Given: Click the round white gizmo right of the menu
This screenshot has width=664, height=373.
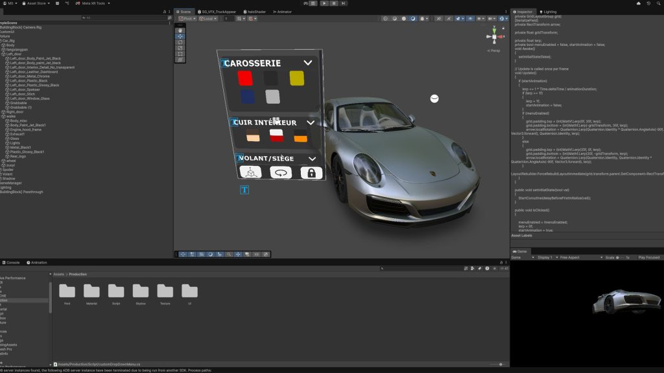Looking at the screenshot, I should 434,98.
